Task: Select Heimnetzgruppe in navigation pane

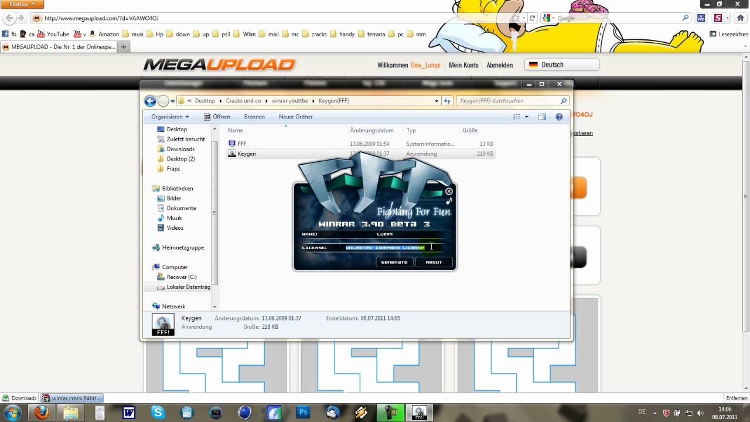Action: [183, 247]
